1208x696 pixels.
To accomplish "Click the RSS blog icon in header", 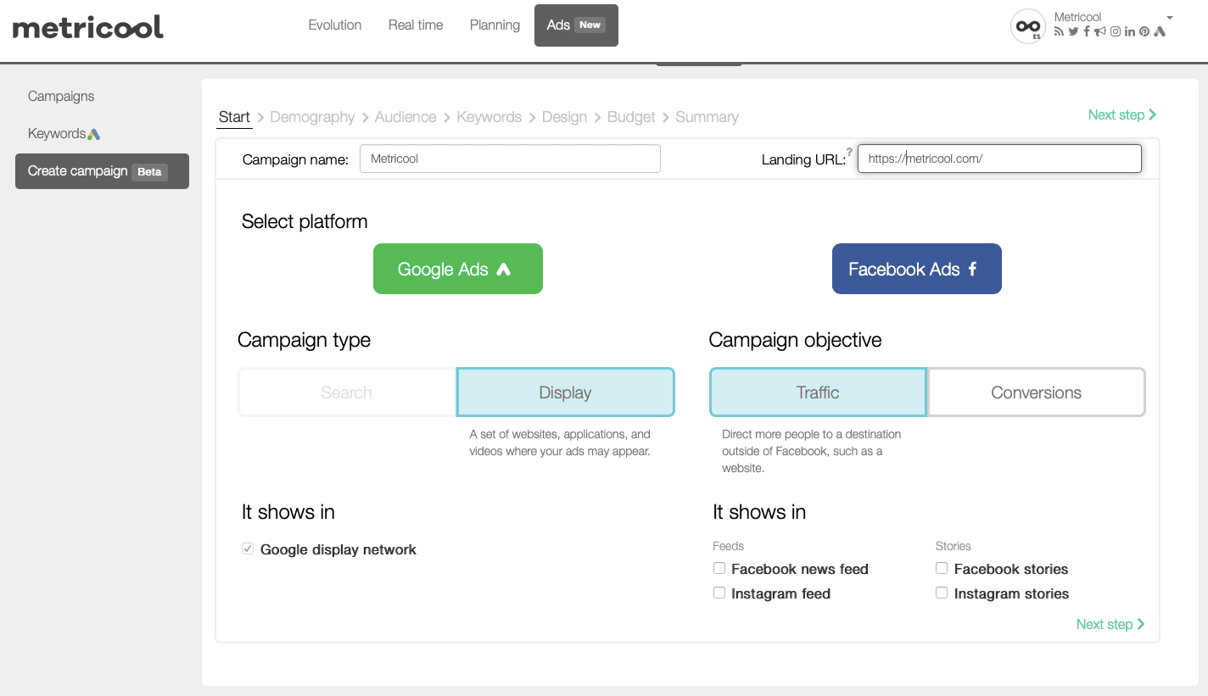I will pos(1059,32).
